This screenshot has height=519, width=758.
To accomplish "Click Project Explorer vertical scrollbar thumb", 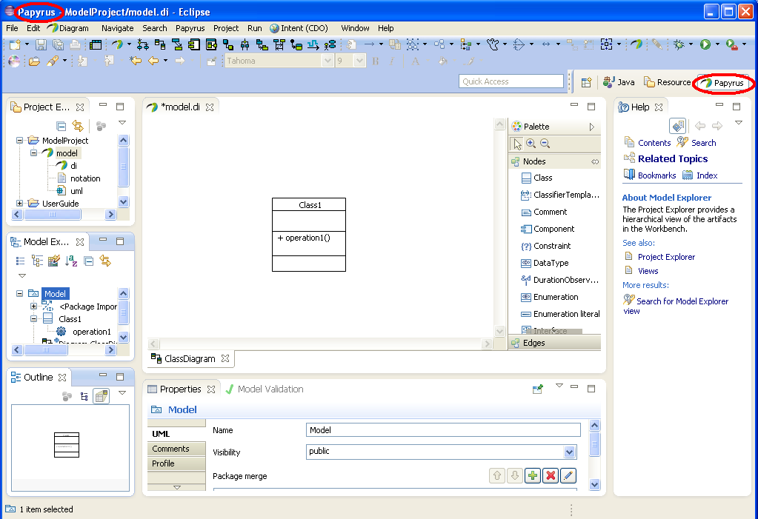I will pos(123,167).
